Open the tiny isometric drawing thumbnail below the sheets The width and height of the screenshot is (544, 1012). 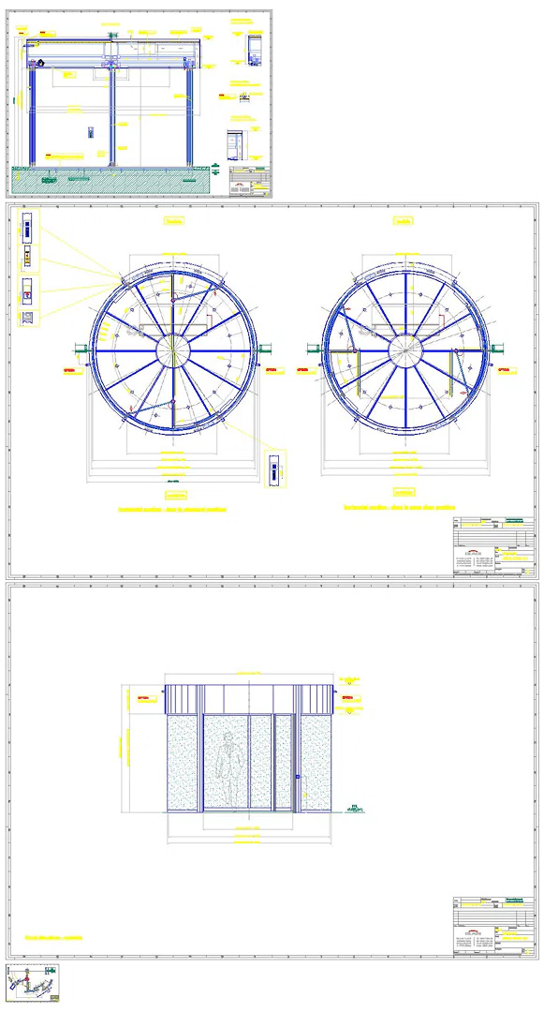pyautogui.click(x=33, y=983)
